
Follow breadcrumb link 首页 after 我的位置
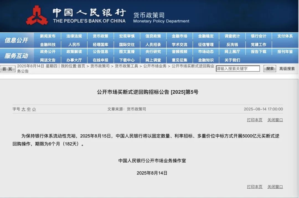pos(81,66)
